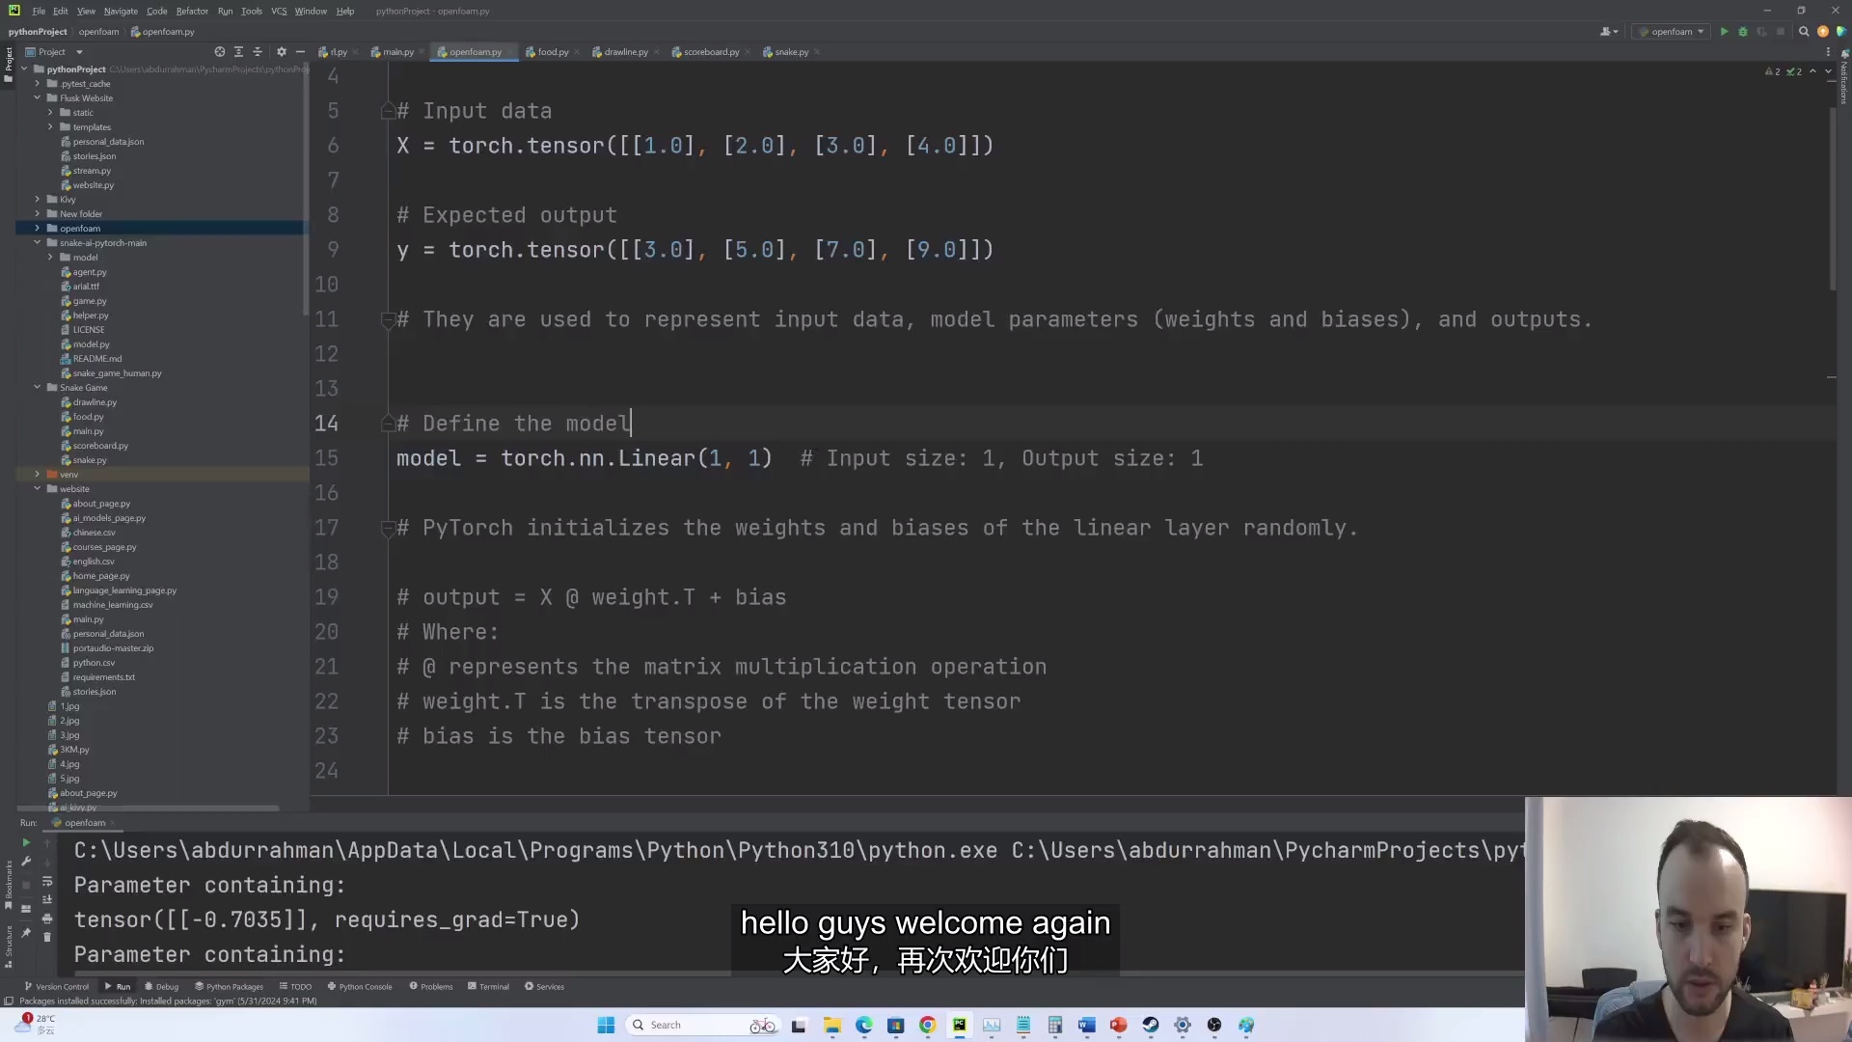The image size is (1852, 1042).
Task: Expand the model folder in project tree
Action: point(50,258)
